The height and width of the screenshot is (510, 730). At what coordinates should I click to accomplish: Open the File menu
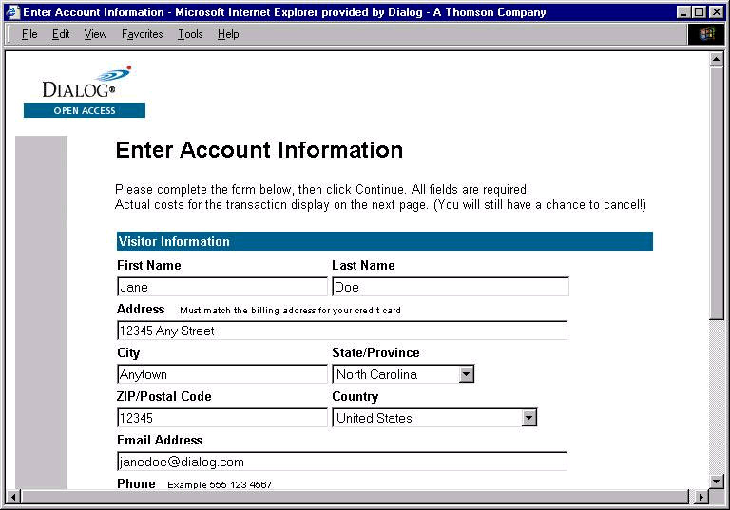pyautogui.click(x=29, y=34)
